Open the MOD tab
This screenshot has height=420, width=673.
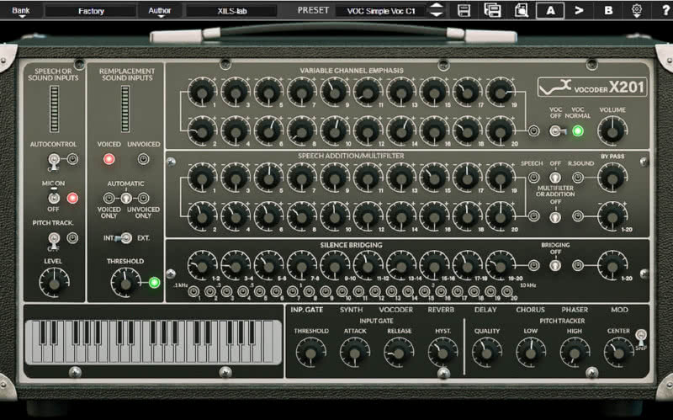click(619, 310)
